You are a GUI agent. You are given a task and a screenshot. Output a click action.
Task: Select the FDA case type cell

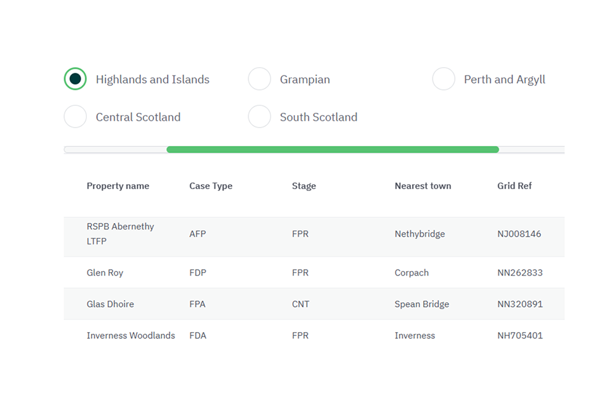[x=198, y=335]
